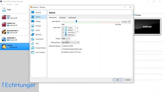The height and width of the screenshot is (92, 163).
Task: Click the Preview panel header
Action: pyautogui.click(x=138, y=15)
